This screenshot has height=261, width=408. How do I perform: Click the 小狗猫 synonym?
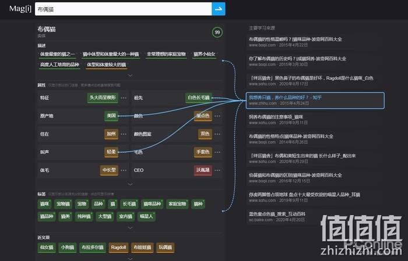pos(68,248)
